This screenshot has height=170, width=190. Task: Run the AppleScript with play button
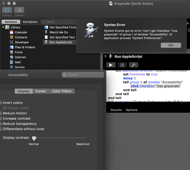click(x=111, y=65)
